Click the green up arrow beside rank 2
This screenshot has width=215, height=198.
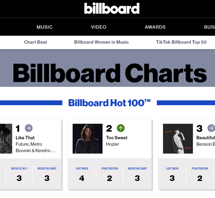coord(121,128)
